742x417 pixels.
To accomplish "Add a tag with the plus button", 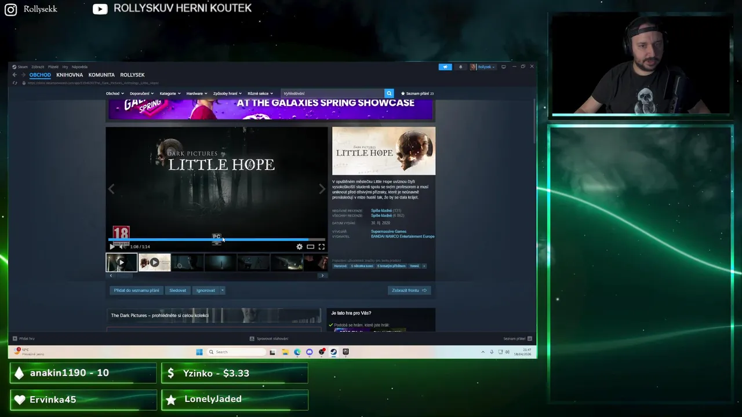I will click(x=424, y=266).
